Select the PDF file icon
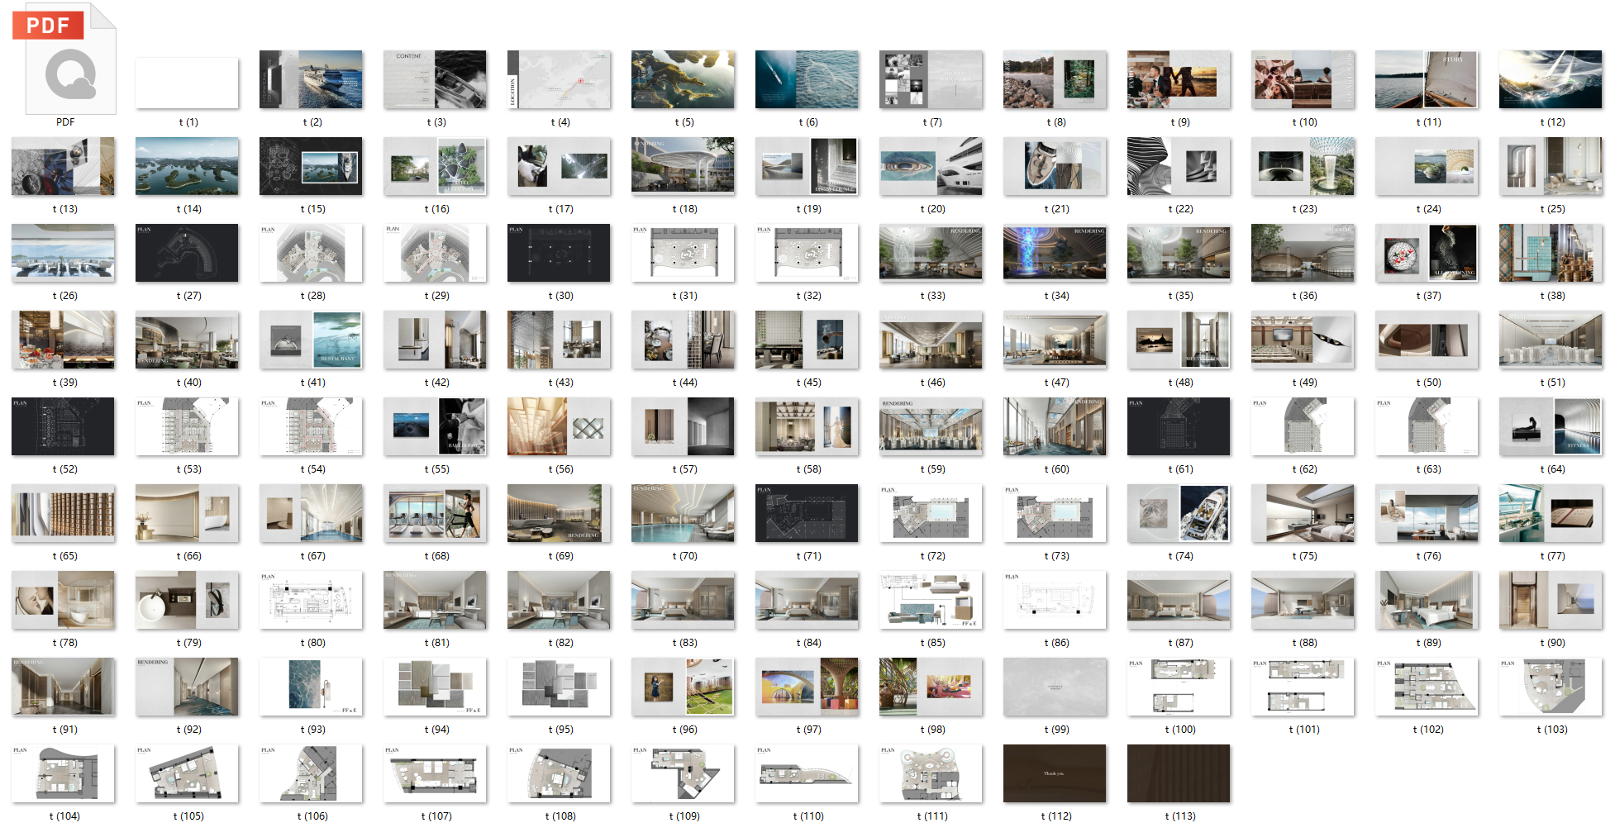Image resolution: width=1615 pixels, height=837 pixels. [64, 59]
